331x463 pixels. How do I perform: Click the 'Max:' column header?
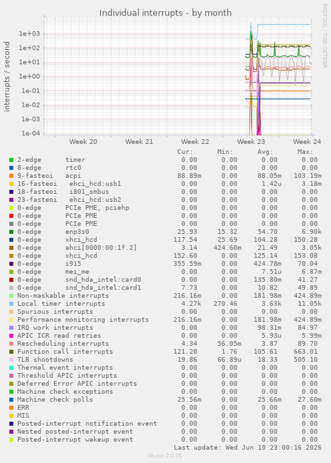point(305,152)
